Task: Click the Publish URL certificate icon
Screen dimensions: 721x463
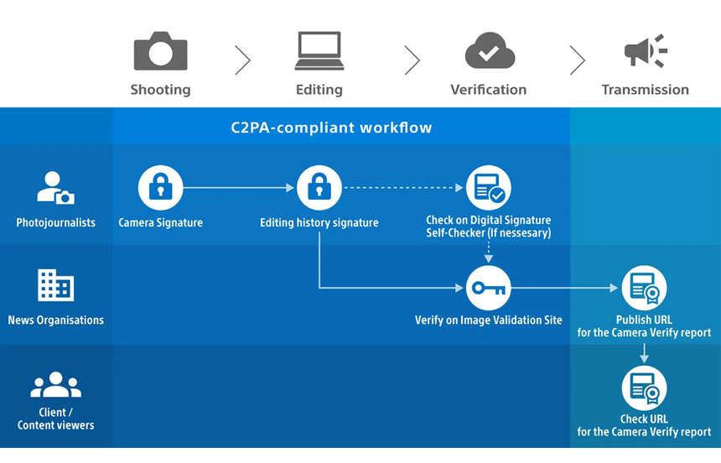Action: pyautogui.click(x=644, y=288)
